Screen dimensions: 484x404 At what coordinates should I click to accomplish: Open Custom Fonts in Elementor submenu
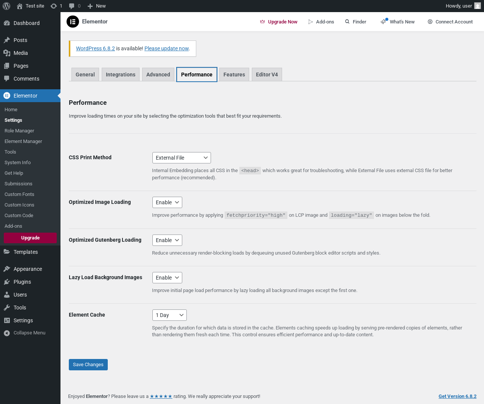point(19,194)
